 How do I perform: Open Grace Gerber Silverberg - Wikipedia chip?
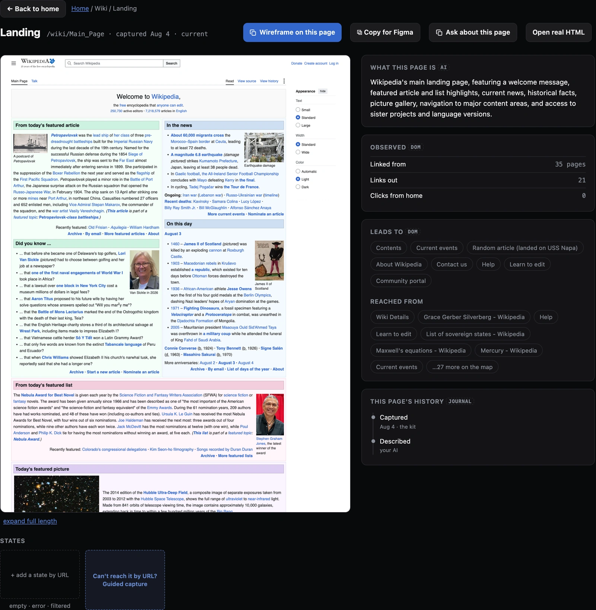click(474, 317)
